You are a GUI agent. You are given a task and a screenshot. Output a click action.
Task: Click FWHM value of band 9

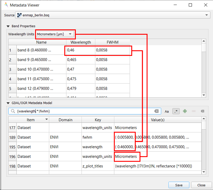[x=112, y=60]
